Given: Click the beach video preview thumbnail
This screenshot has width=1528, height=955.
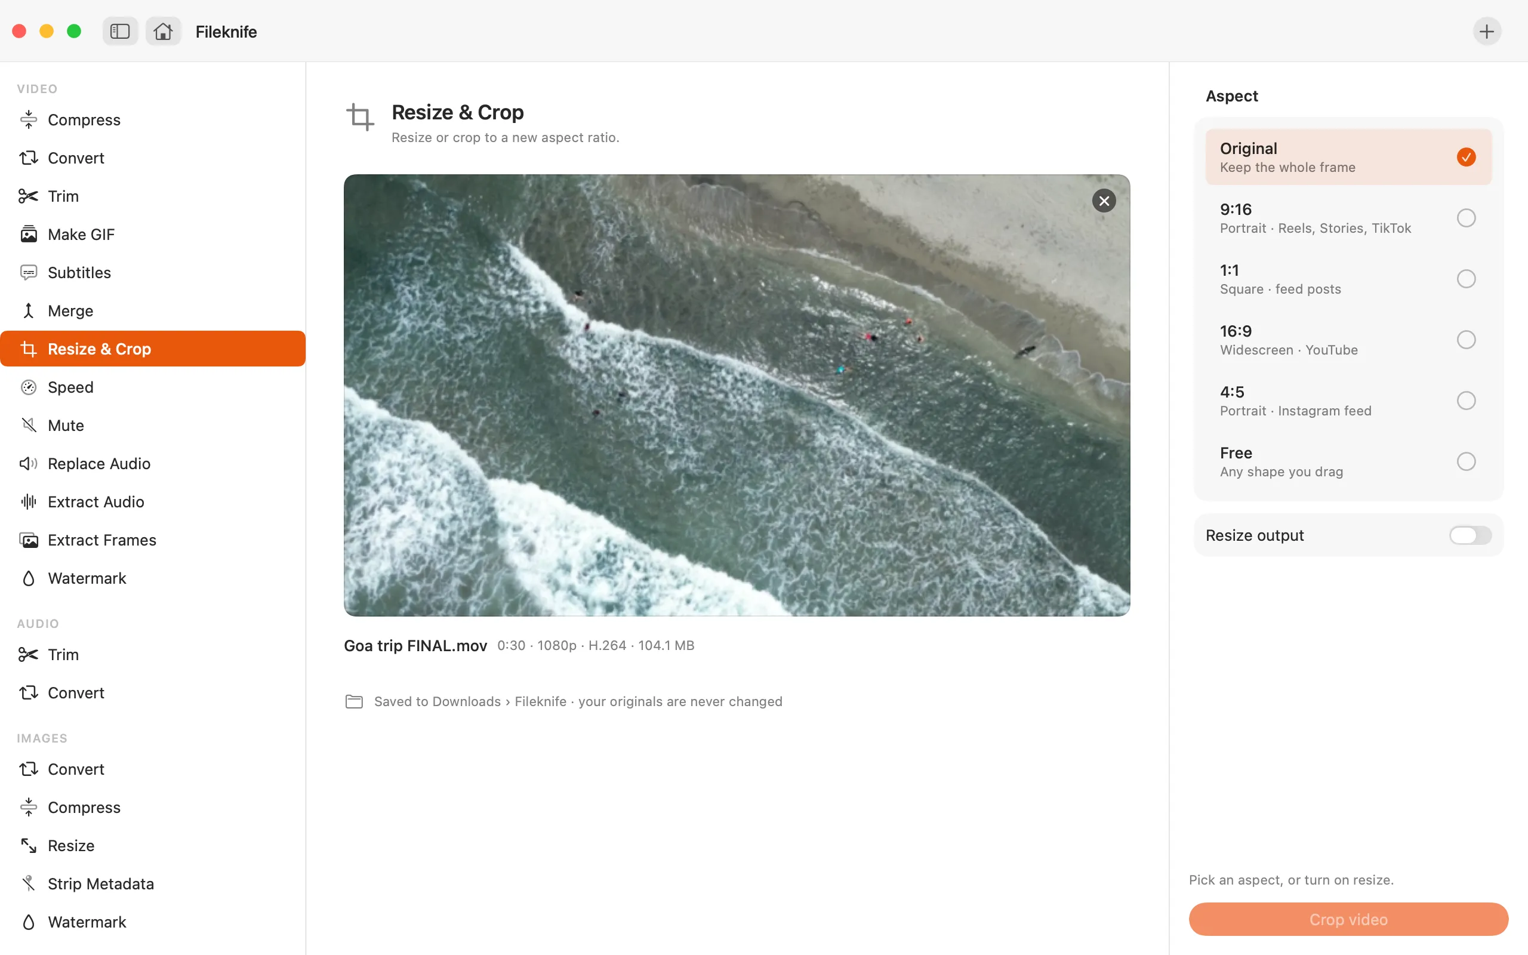Looking at the screenshot, I should pyautogui.click(x=737, y=395).
